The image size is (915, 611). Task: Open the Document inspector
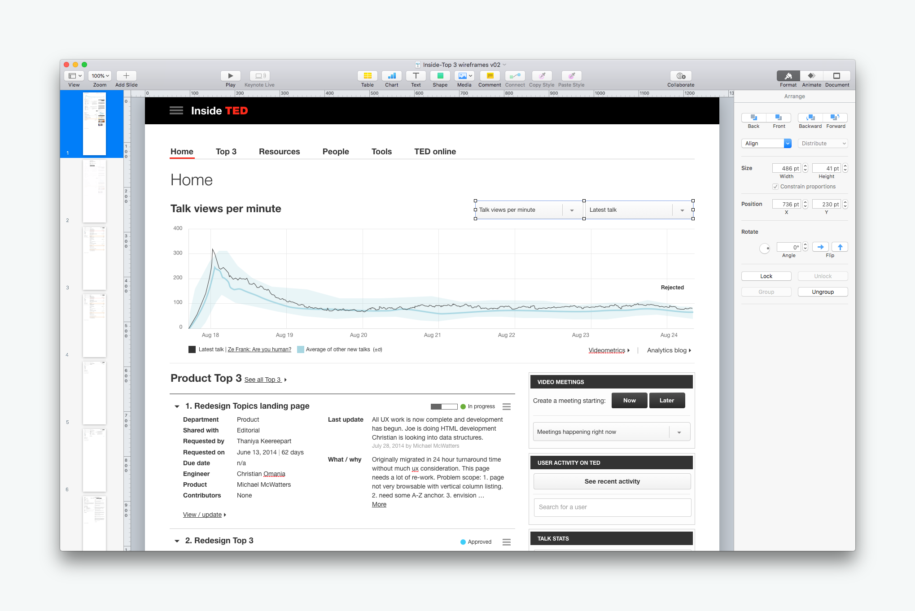[837, 76]
